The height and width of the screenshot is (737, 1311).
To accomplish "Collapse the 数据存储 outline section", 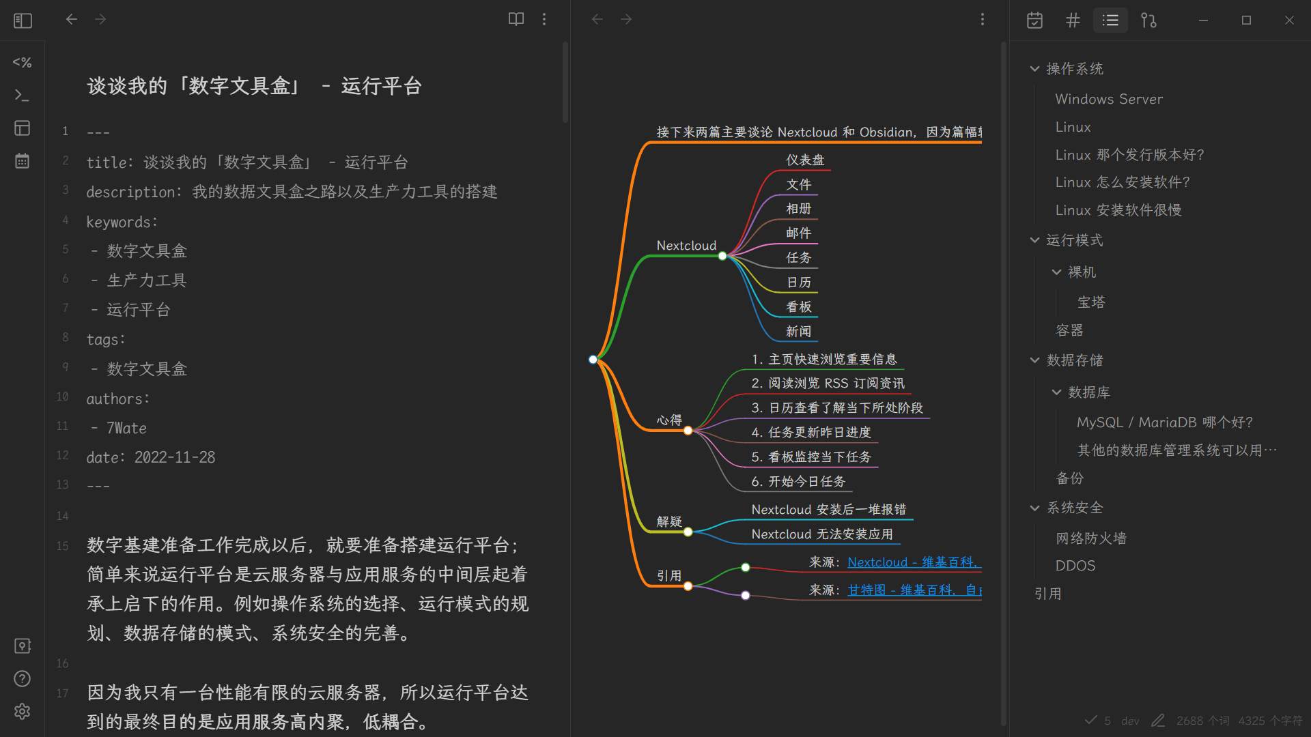I will coord(1034,360).
